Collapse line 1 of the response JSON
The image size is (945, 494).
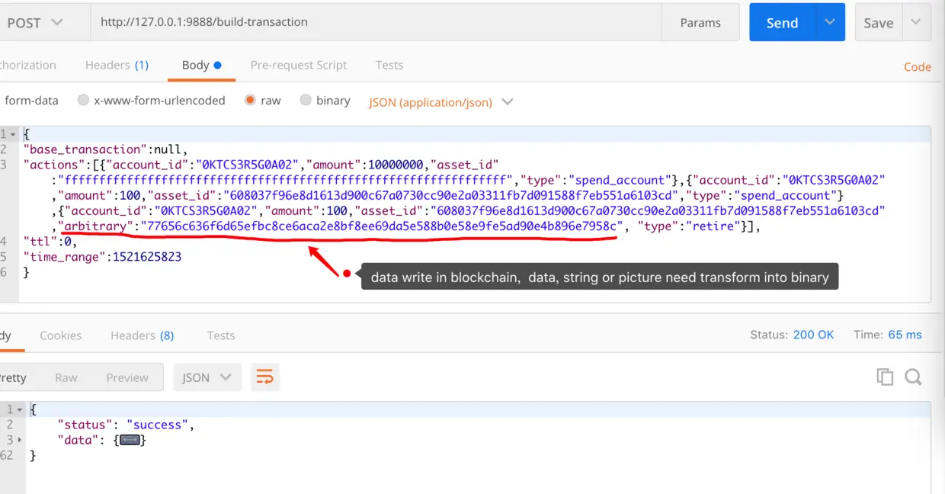pos(20,410)
